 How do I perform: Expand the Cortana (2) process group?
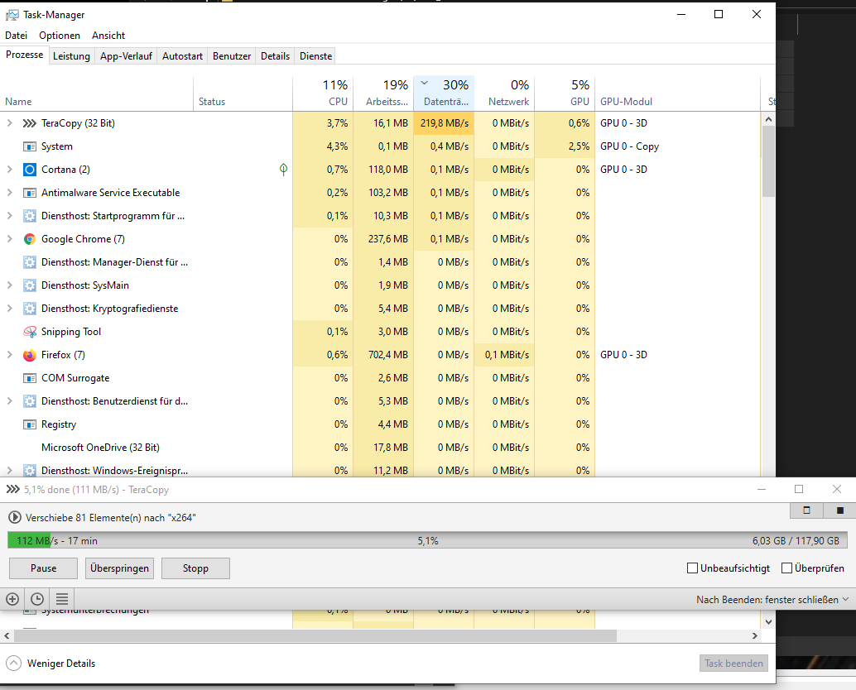[x=9, y=170]
